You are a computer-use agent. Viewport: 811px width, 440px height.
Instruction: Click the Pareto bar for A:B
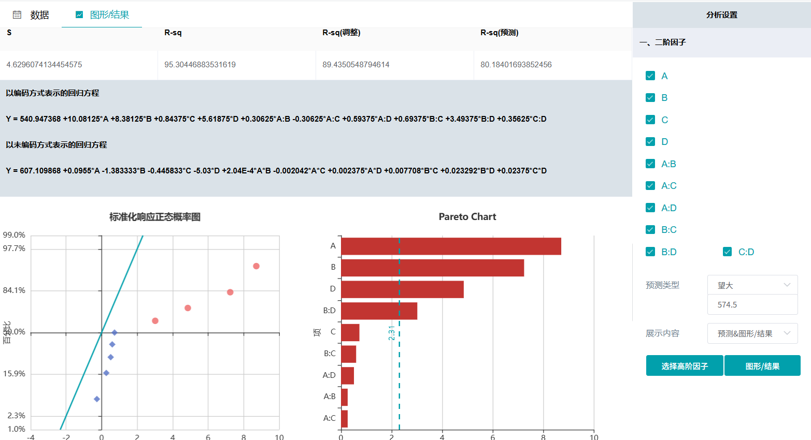click(344, 397)
